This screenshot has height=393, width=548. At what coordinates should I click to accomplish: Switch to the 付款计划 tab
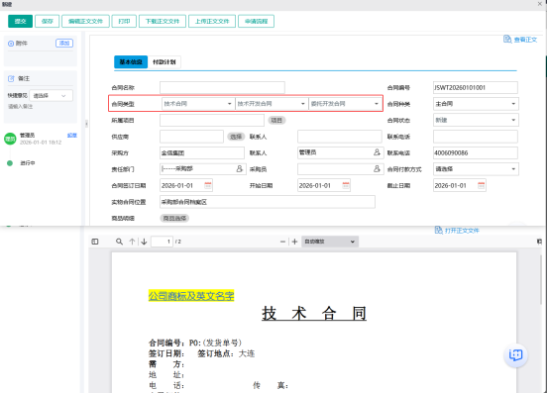click(164, 62)
